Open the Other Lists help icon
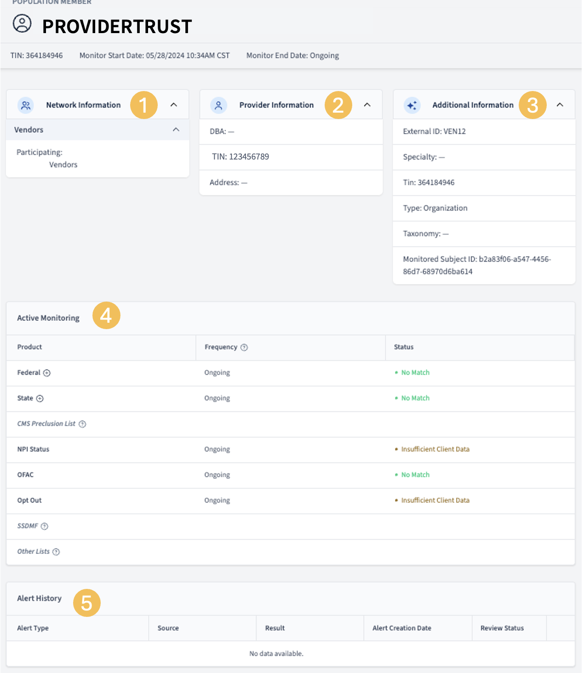This screenshot has height=673, width=584. 56,552
